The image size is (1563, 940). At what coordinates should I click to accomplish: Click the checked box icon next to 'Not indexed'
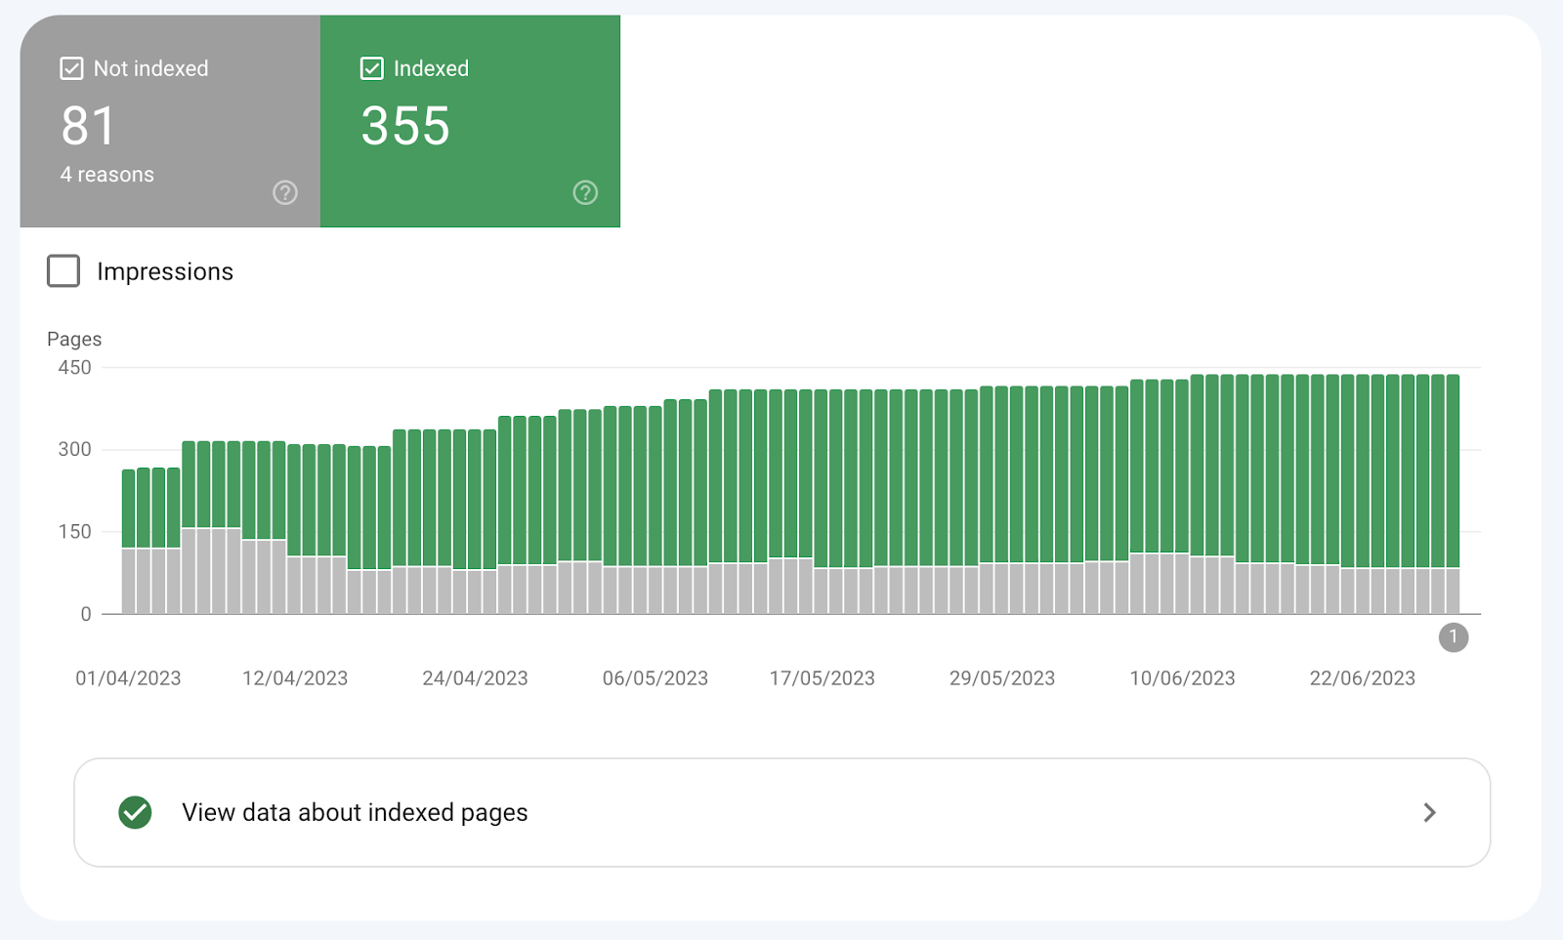(x=71, y=67)
